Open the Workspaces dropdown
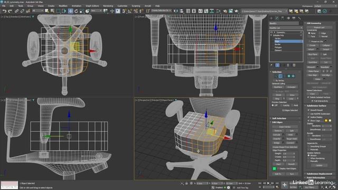338x190 pixels. (325, 6)
